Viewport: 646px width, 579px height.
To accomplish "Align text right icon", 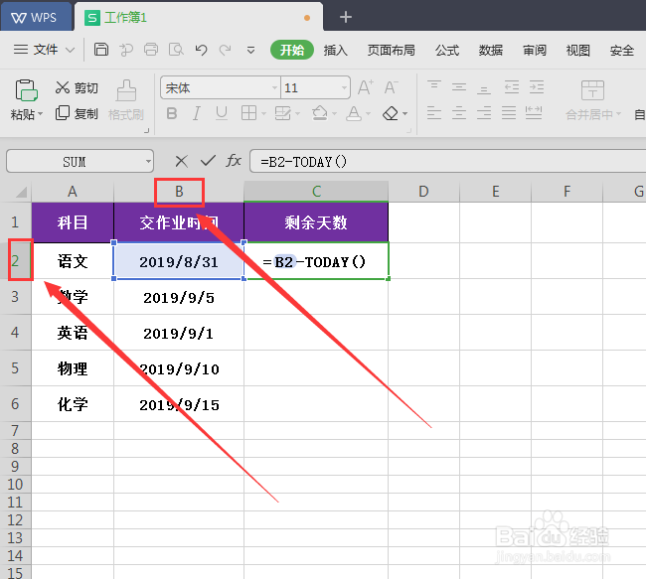I will point(484,113).
